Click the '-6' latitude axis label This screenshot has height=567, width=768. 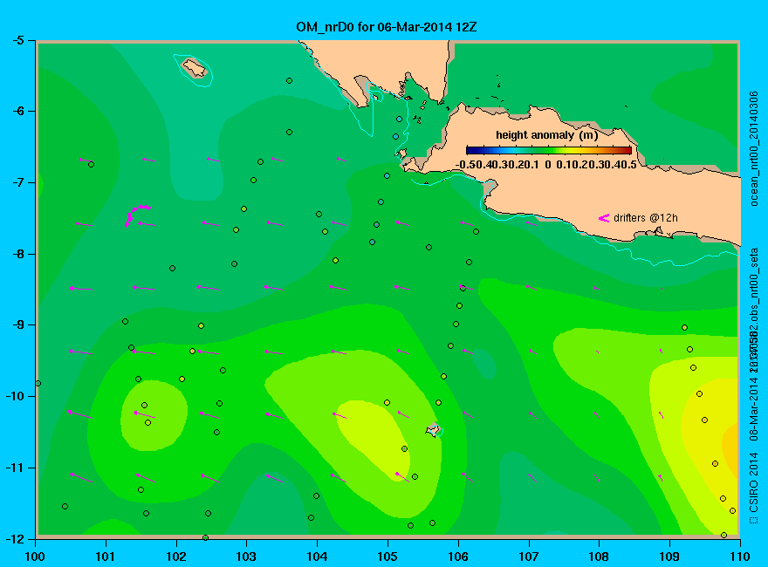17,111
